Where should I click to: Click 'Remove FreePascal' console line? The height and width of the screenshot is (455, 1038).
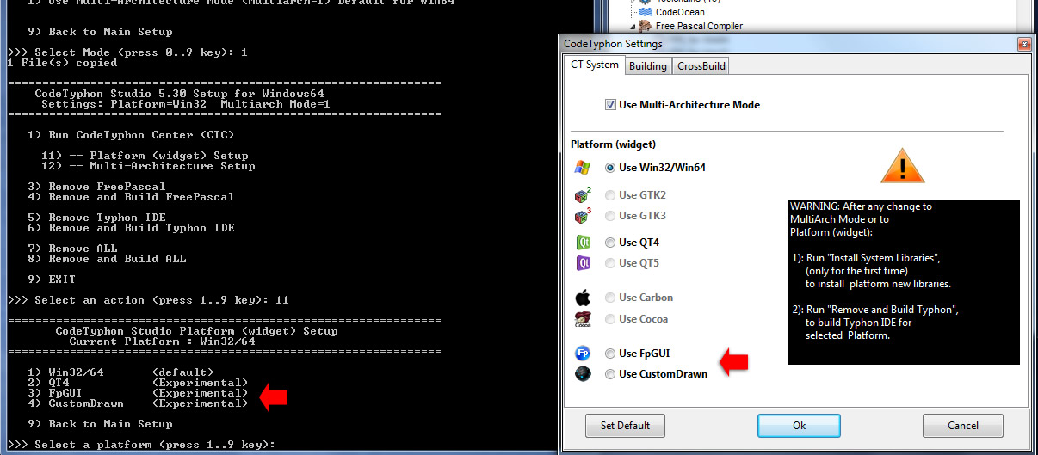96,187
